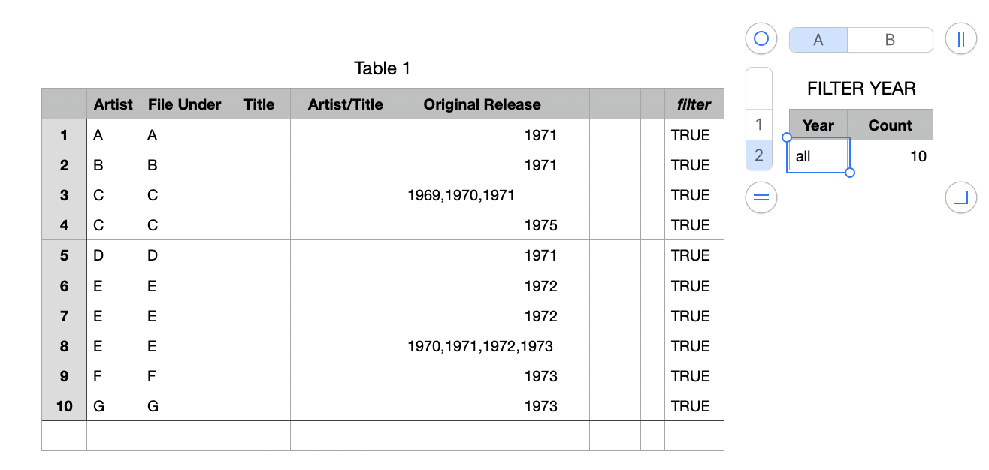Select the cell with 1969,1970,1971
989x470 pixels.
[482, 195]
